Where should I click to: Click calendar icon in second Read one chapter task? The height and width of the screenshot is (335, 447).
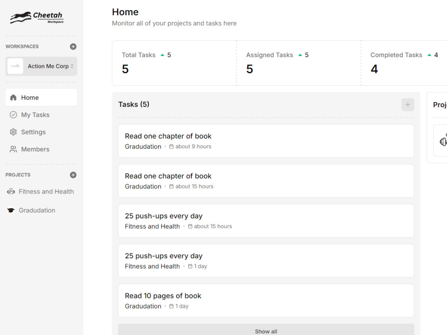pos(171,186)
